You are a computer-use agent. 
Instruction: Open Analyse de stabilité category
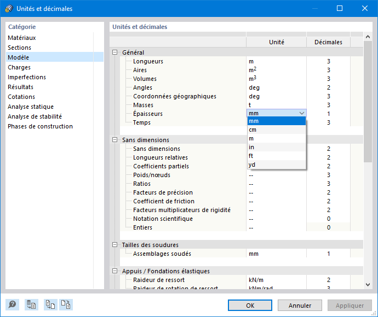coord(35,117)
